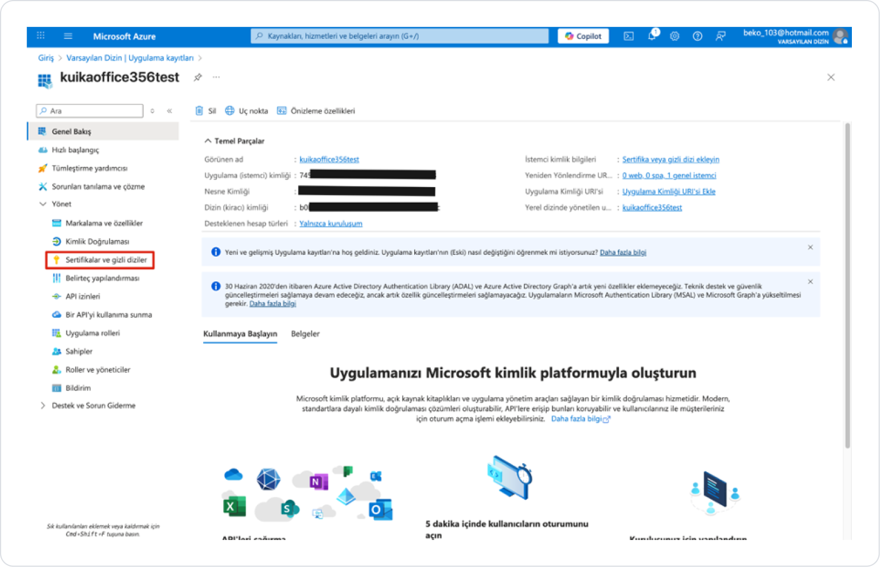
Task: Expand Destek ve Sorun Giderme section
Action: click(x=42, y=406)
